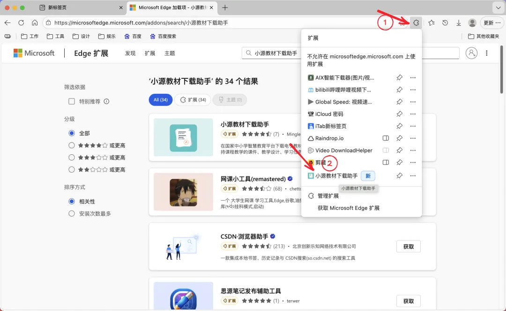Select two stars or higher rating filter
The image size is (506, 311).
(x=72, y=169)
